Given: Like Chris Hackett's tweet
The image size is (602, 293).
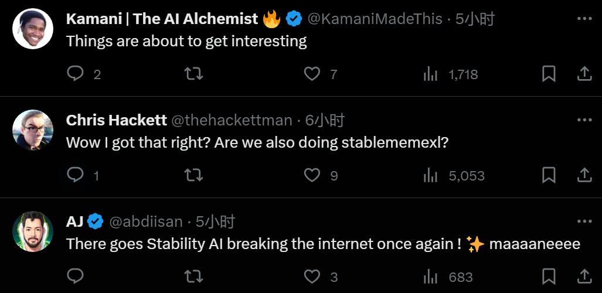Looking at the screenshot, I should pos(312,175).
